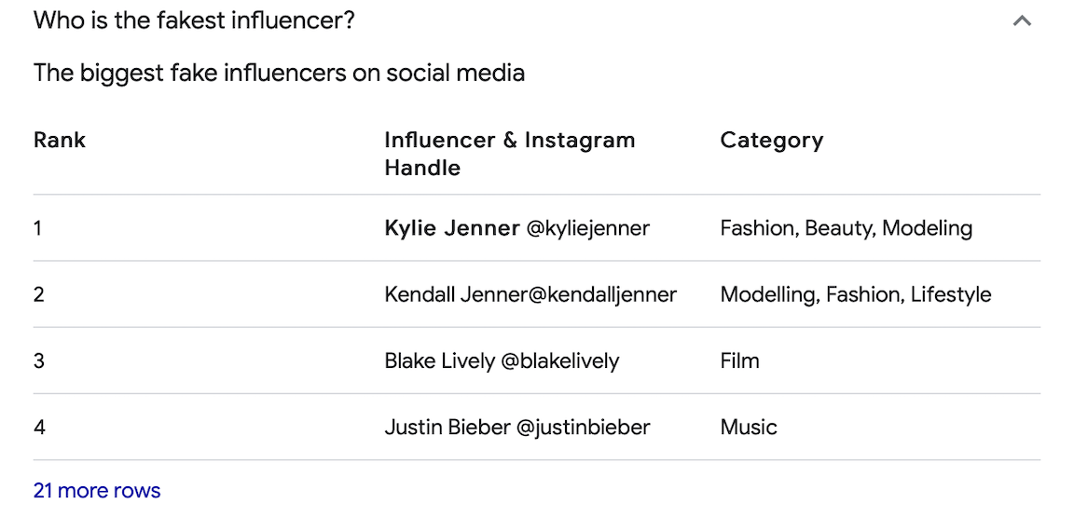
Task: Select the 'Influencer & Instagram Handle' column header
Action: (509, 154)
